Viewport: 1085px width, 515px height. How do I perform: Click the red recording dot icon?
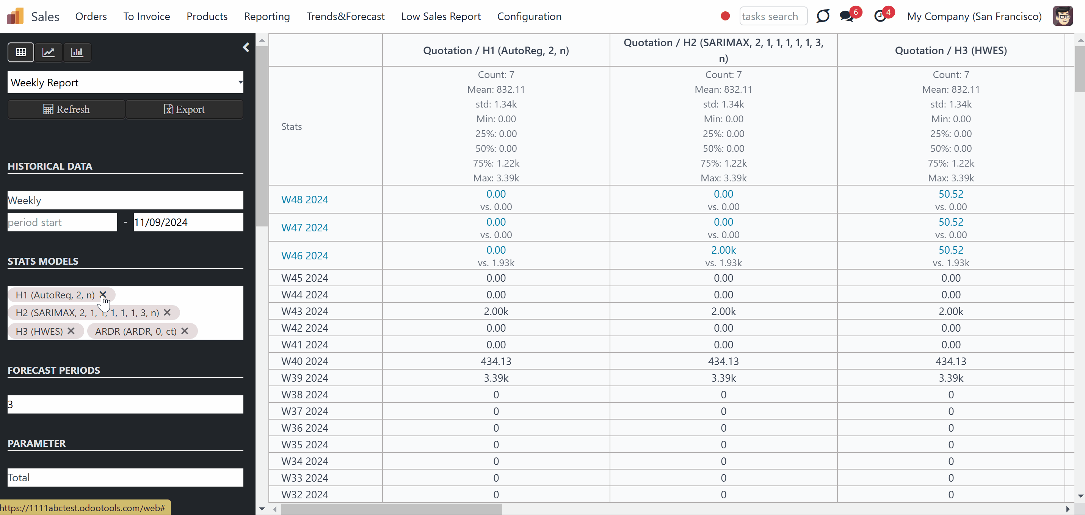725,16
